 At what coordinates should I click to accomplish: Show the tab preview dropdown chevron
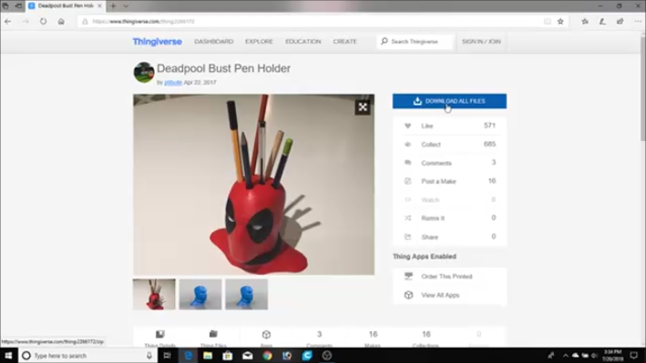pos(126,5)
